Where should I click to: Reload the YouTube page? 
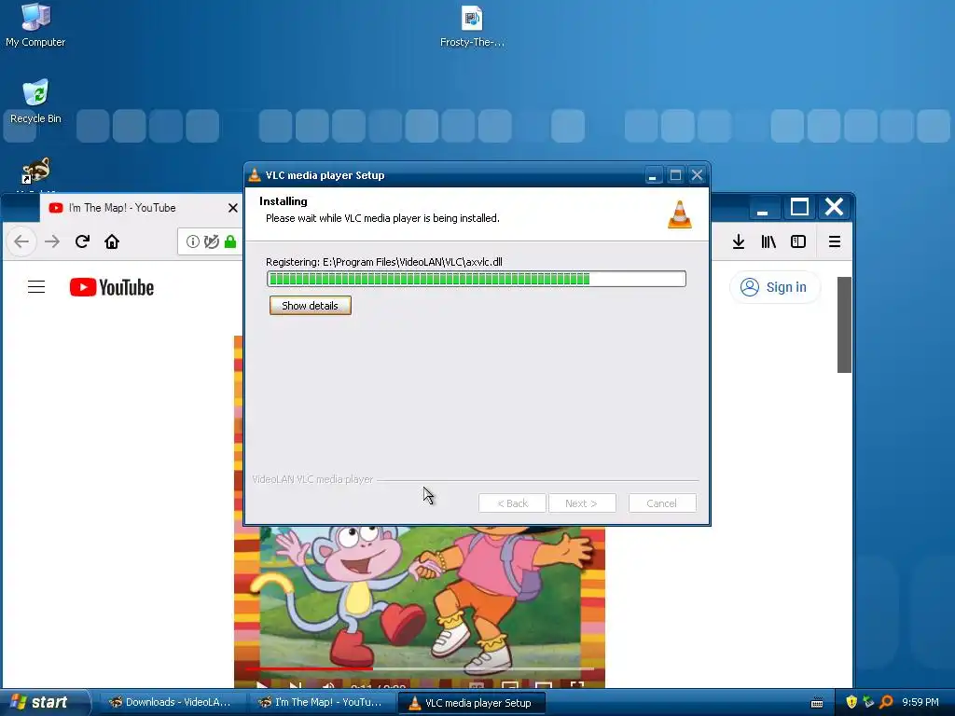click(82, 241)
